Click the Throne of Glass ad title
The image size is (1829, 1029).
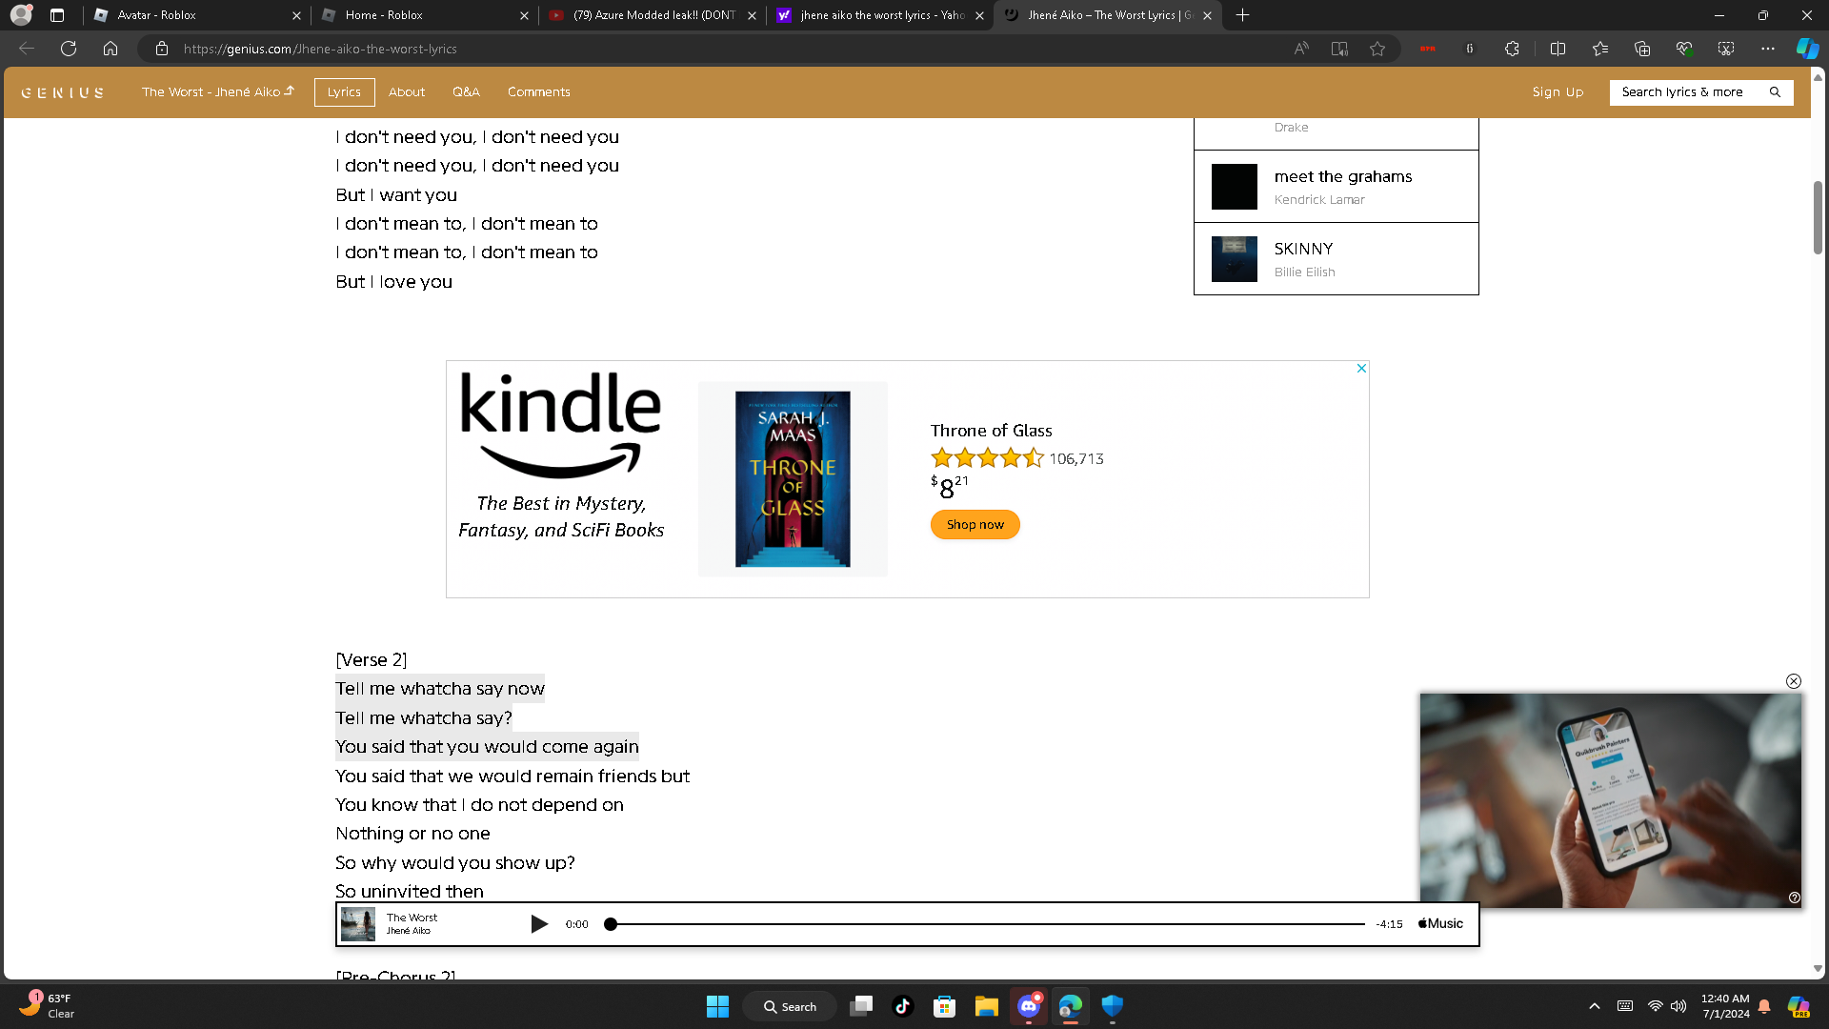[x=992, y=431]
